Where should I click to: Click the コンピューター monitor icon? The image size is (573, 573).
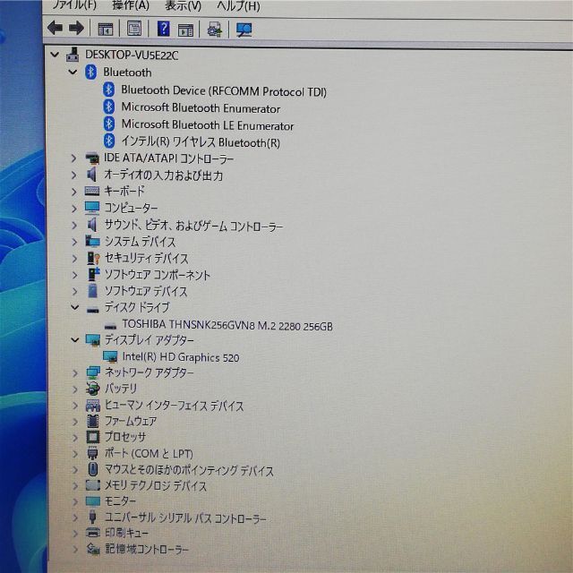[x=92, y=208]
